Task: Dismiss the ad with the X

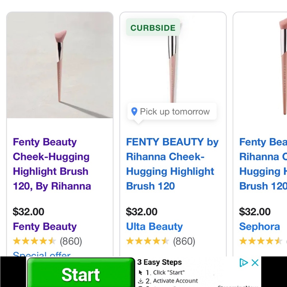Action: click(x=254, y=263)
